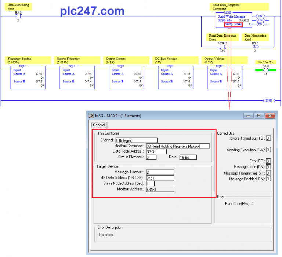The width and height of the screenshot is (282, 257).
Task: Edit the MB Data Address 8451 field
Action: 160,178
